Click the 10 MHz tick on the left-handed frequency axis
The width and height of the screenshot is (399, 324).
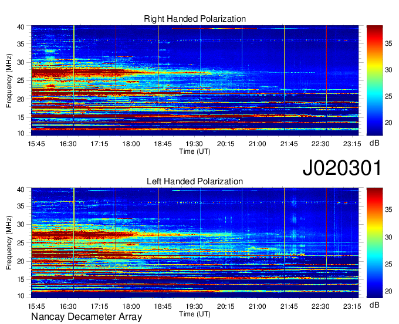(21, 296)
